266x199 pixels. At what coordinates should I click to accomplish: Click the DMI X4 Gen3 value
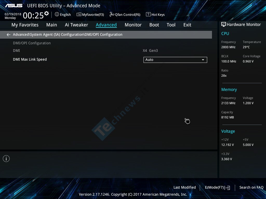point(150,51)
